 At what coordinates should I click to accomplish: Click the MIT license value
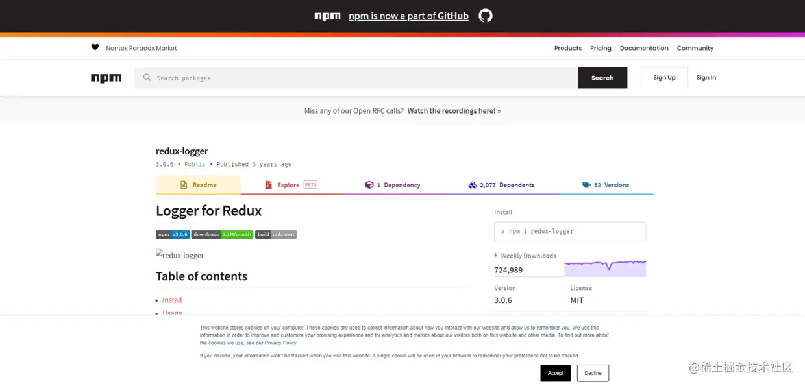coord(577,300)
